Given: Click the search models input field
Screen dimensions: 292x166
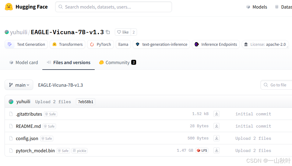Looking at the screenshot, I should 114,7.
